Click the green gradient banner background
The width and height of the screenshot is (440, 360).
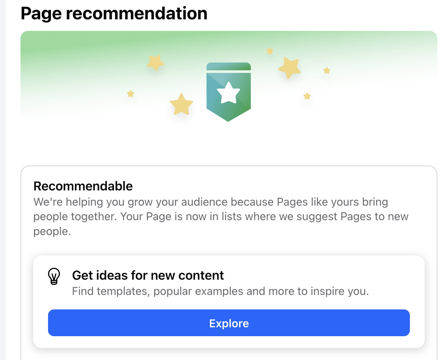point(74,56)
